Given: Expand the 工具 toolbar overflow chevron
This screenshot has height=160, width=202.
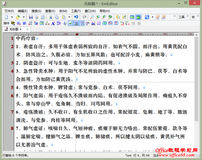Looking at the screenshot, I should tap(188, 16).
